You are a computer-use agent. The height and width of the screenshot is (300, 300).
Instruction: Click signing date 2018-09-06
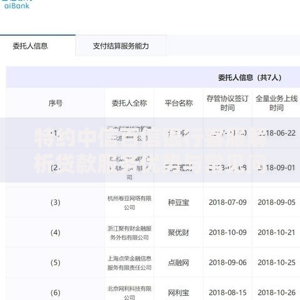[x=227, y=262]
